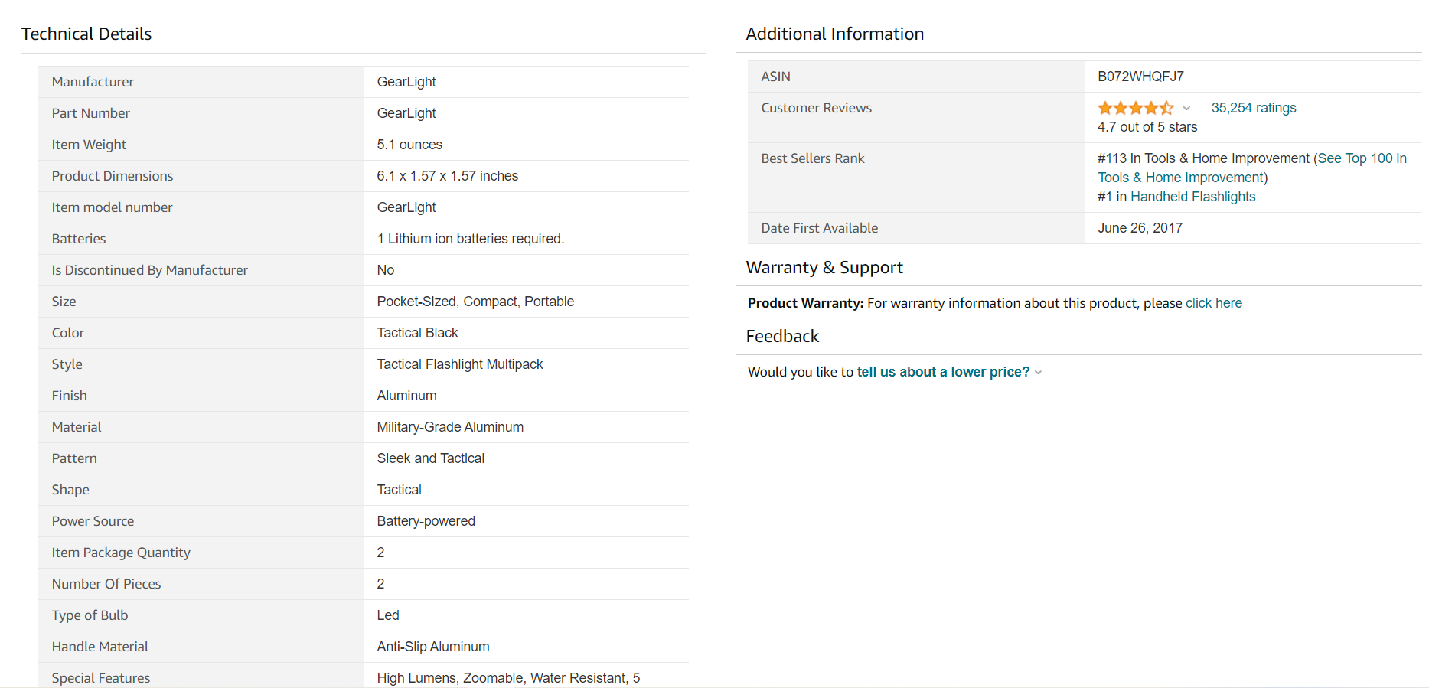This screenshot has width=1429, height=688.
Task: Click the Best Sellers Rank label
Action: pos(813,158)
